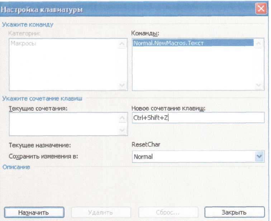The width and height of the screenshot is (271, 221).
Task: Click the Текущие сочетания label
Action: click(x=38, y=109)
